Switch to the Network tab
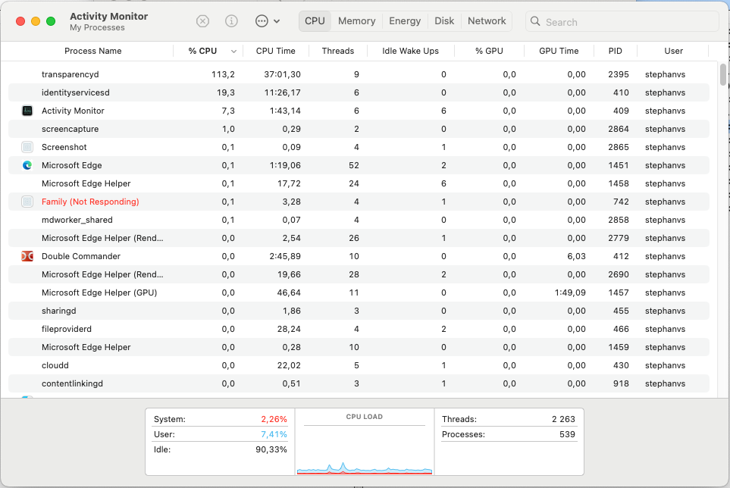This screenshot has width=730, height=488. tap(487, 21)
